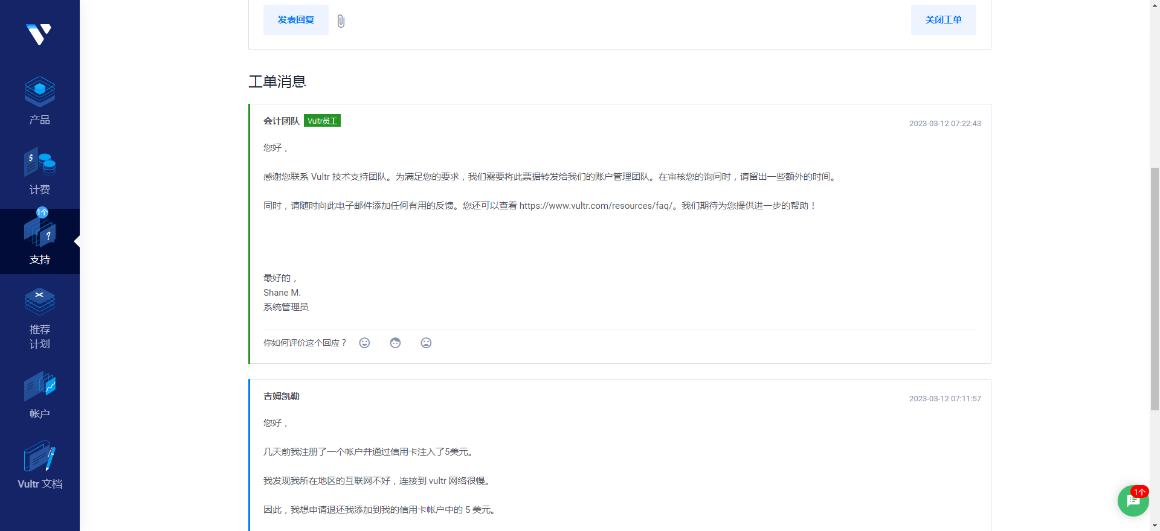Click the 关闭工单 (Close ticket) button

pos(944,20)
